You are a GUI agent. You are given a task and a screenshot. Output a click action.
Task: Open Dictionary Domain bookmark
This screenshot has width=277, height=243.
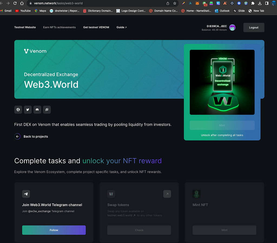pos(98,11)
